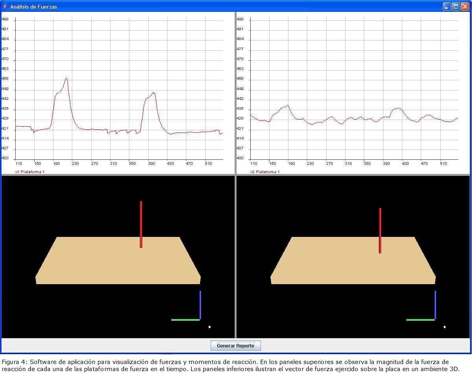Click the second peak in the left chart
This screenshot has height=377, width=472.
(x=153, y=93)
